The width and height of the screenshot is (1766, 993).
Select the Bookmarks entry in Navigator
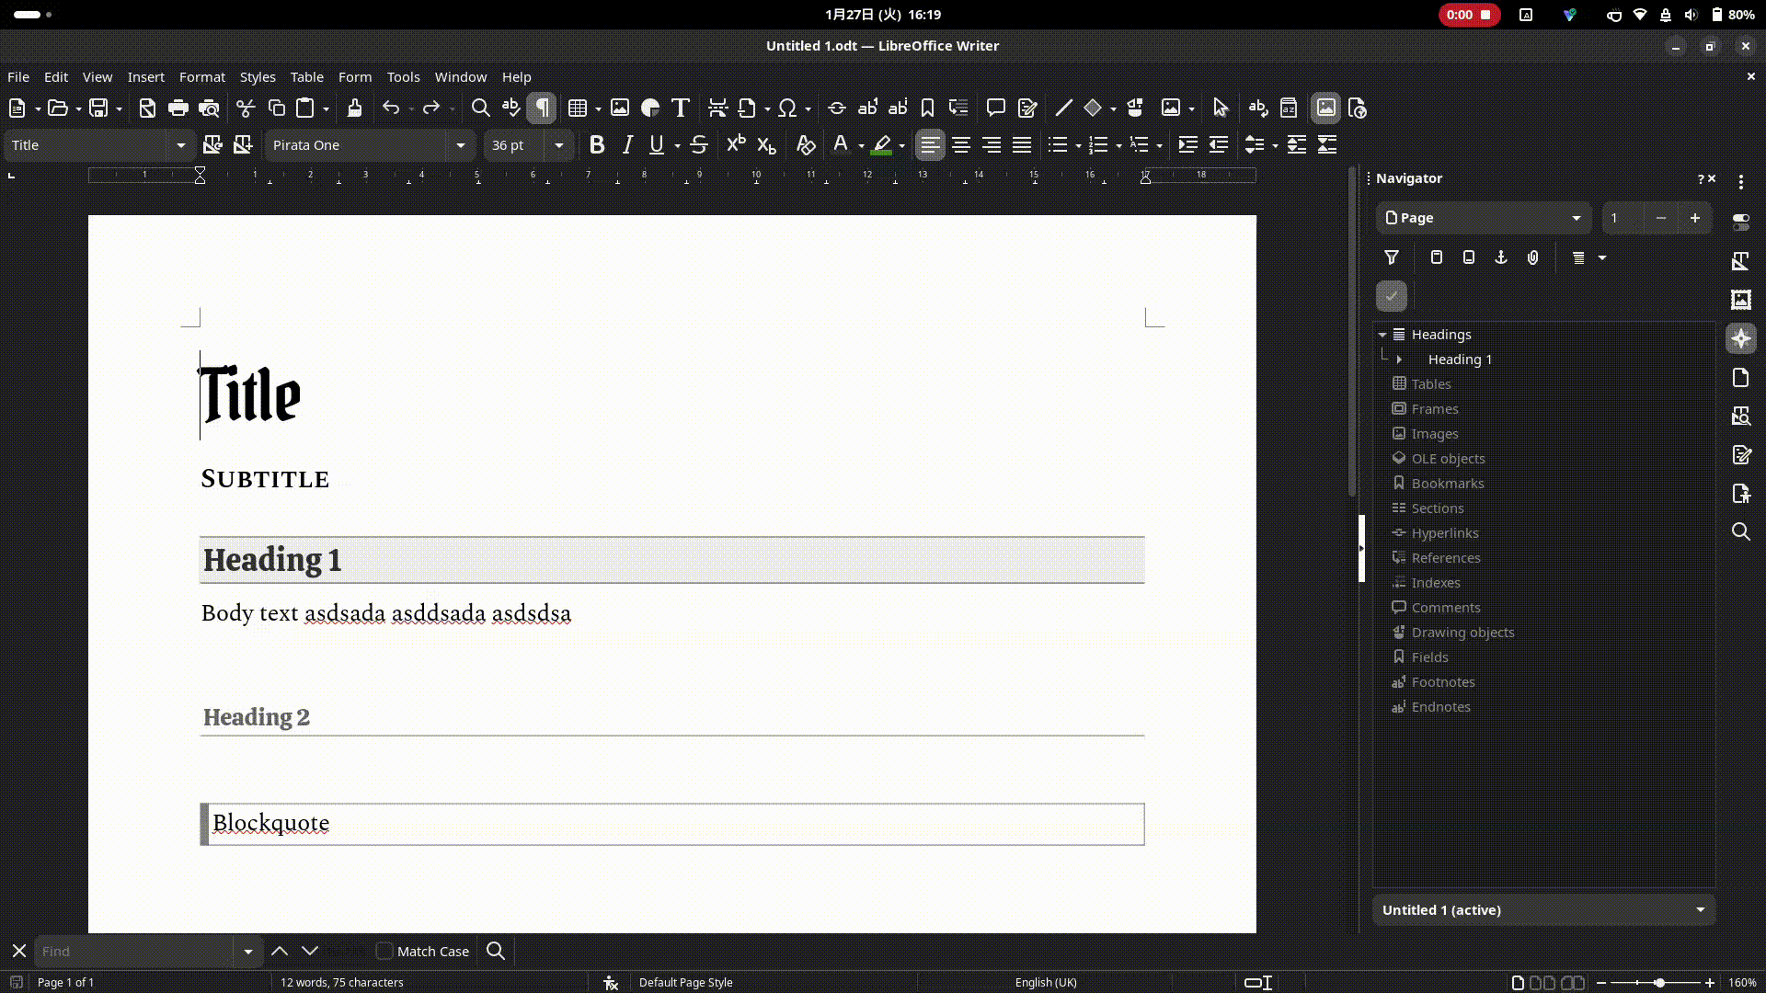point(1447,484)
